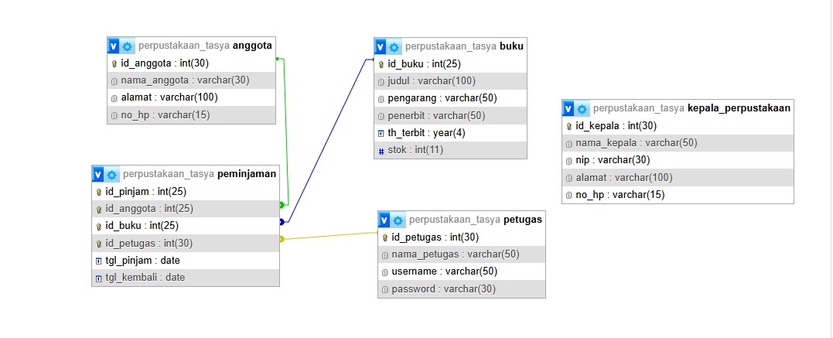833x338 pixels.
Task: Collapse petugas table using V button
Action: coord(384,220)
